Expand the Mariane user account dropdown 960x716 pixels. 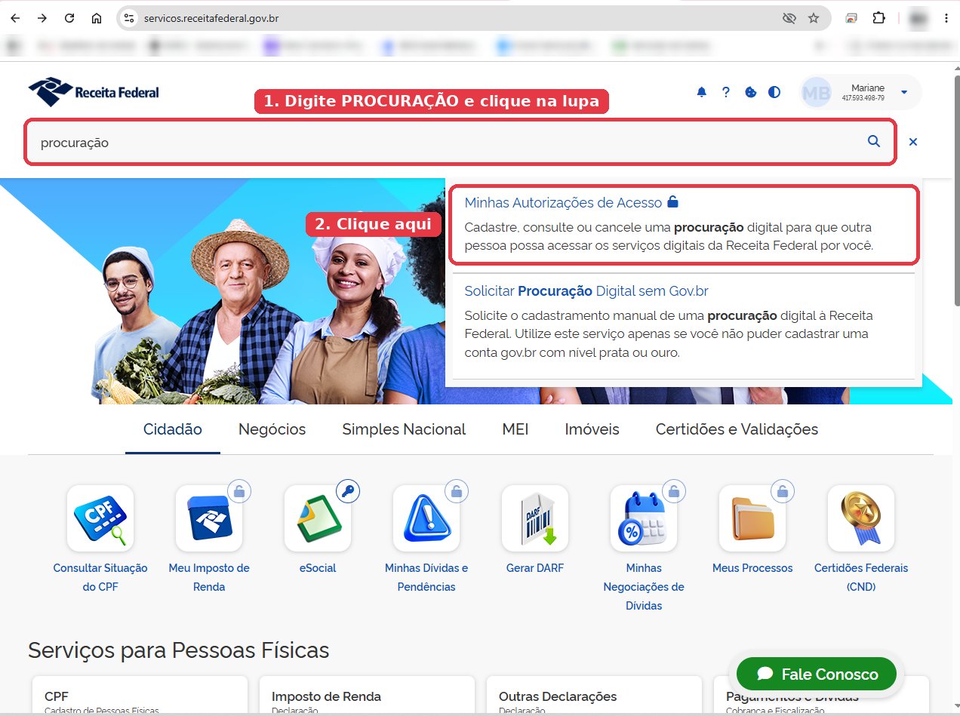pos(904,92)
